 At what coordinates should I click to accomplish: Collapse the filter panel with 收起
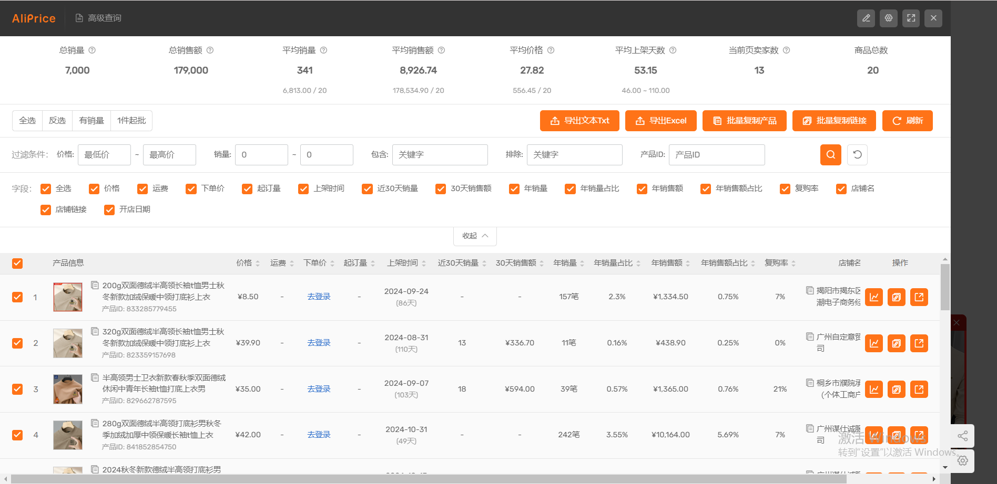point(475,236)
